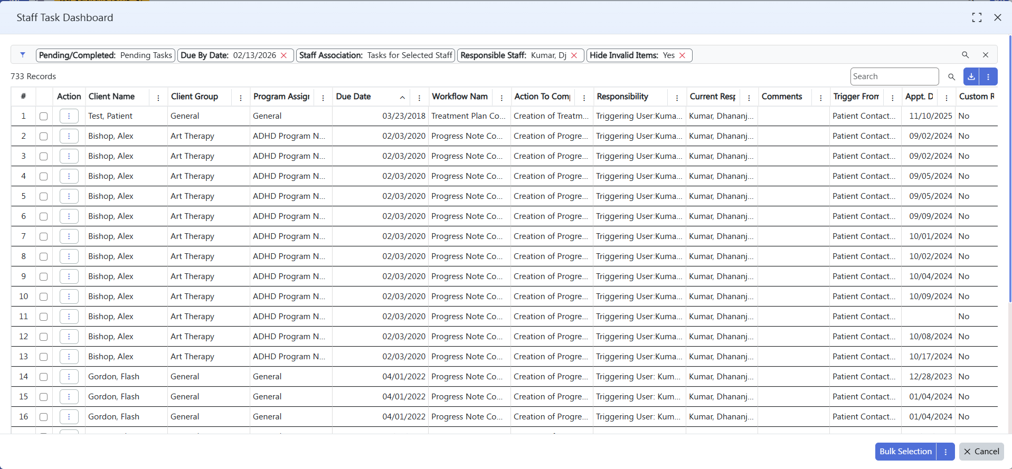Image resolution: width=1012 pixels, height=469 pixels.
Task: Click the blue download export icon
Action: pyautogui.click(x=971, y=76)
